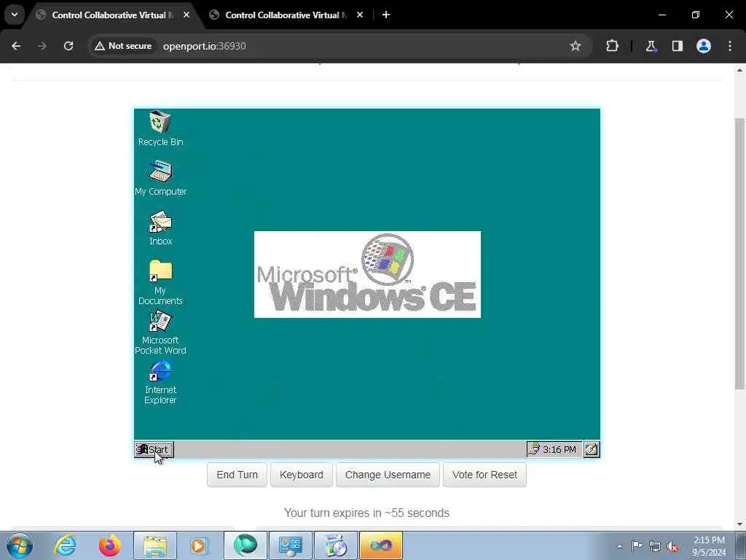Click the Not secure site info chip
Screen dimensions: 746x560
click(x=123, y=46)
